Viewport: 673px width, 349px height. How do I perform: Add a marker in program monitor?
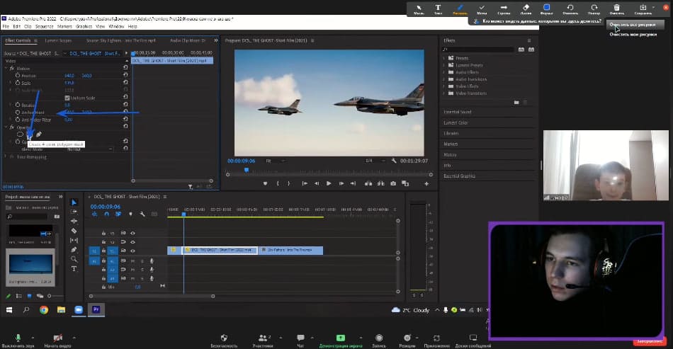point(265,183)
